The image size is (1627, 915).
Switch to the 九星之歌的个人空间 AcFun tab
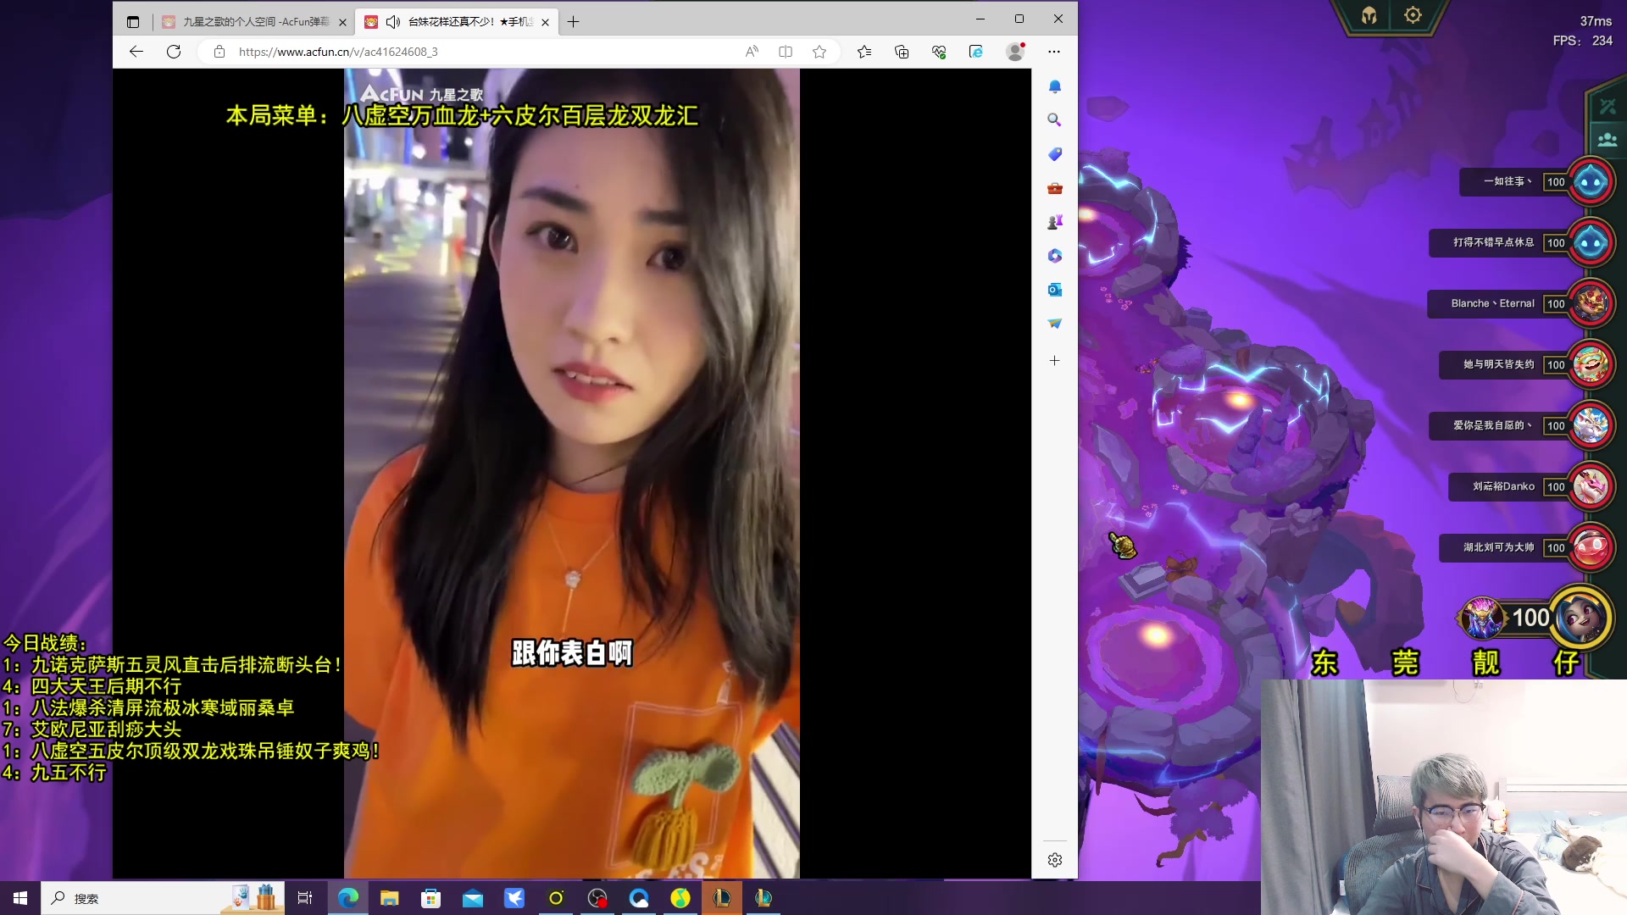point(254,22)
